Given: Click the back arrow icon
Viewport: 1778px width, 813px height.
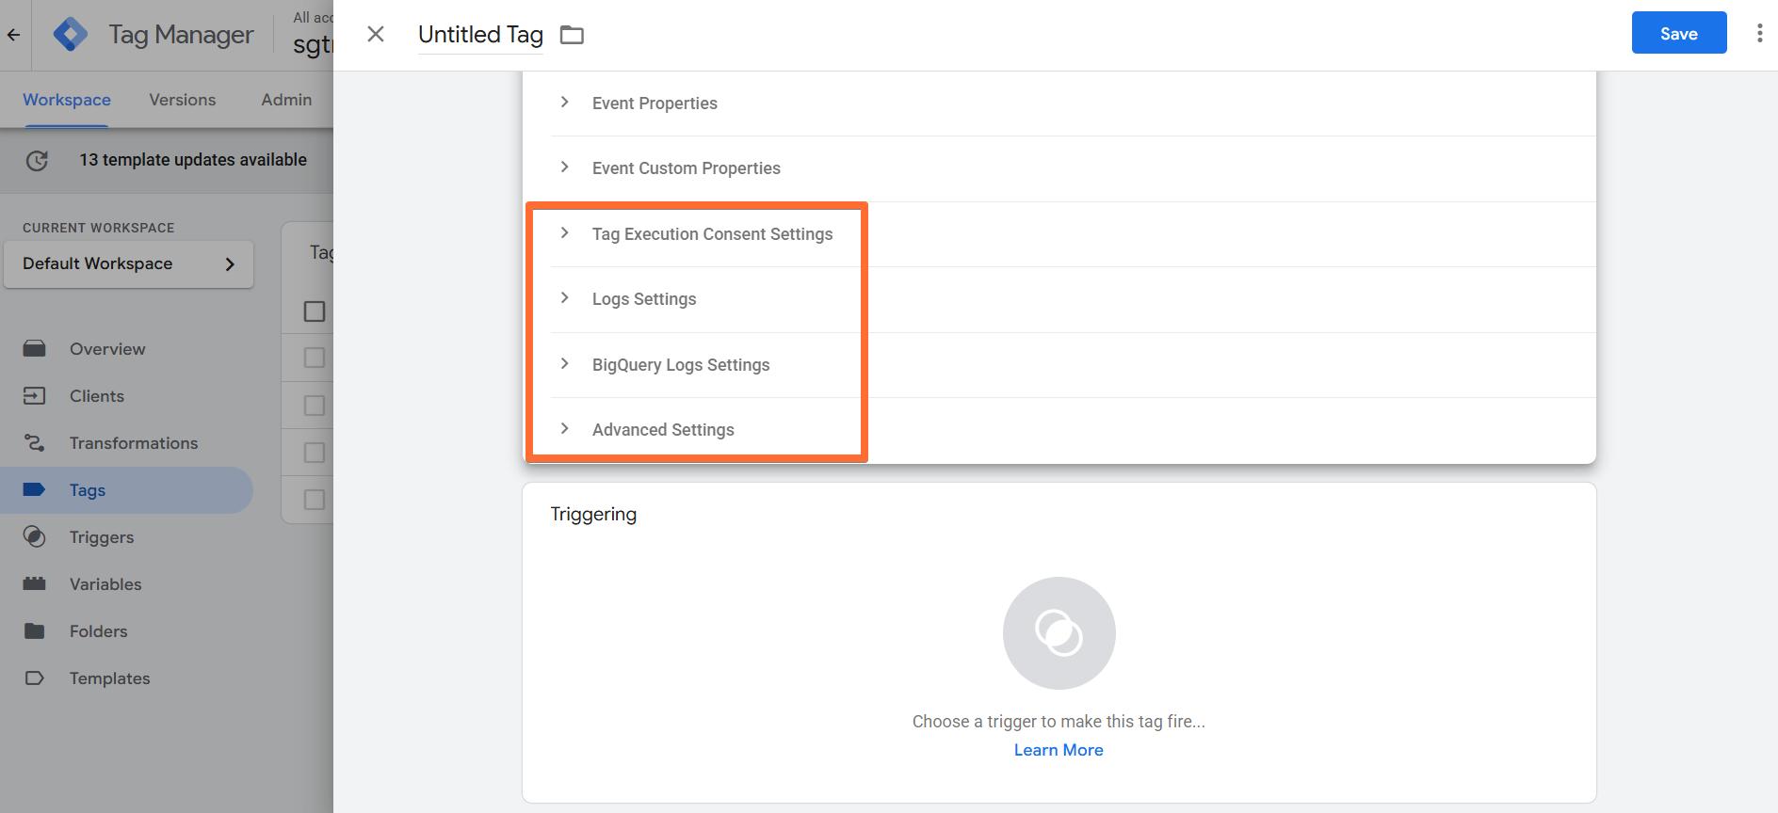Looking at the screenshot, I should pos(13,35).
